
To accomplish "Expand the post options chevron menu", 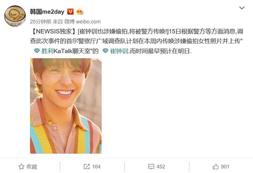I will tap(242, 8).
